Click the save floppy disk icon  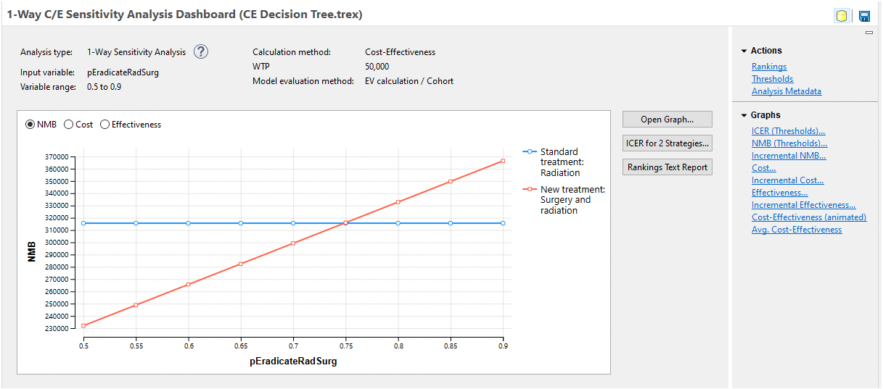click(864, 16)
